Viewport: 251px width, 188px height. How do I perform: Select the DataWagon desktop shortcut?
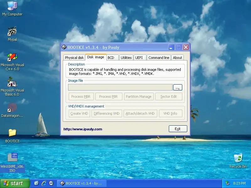point(12,110)
